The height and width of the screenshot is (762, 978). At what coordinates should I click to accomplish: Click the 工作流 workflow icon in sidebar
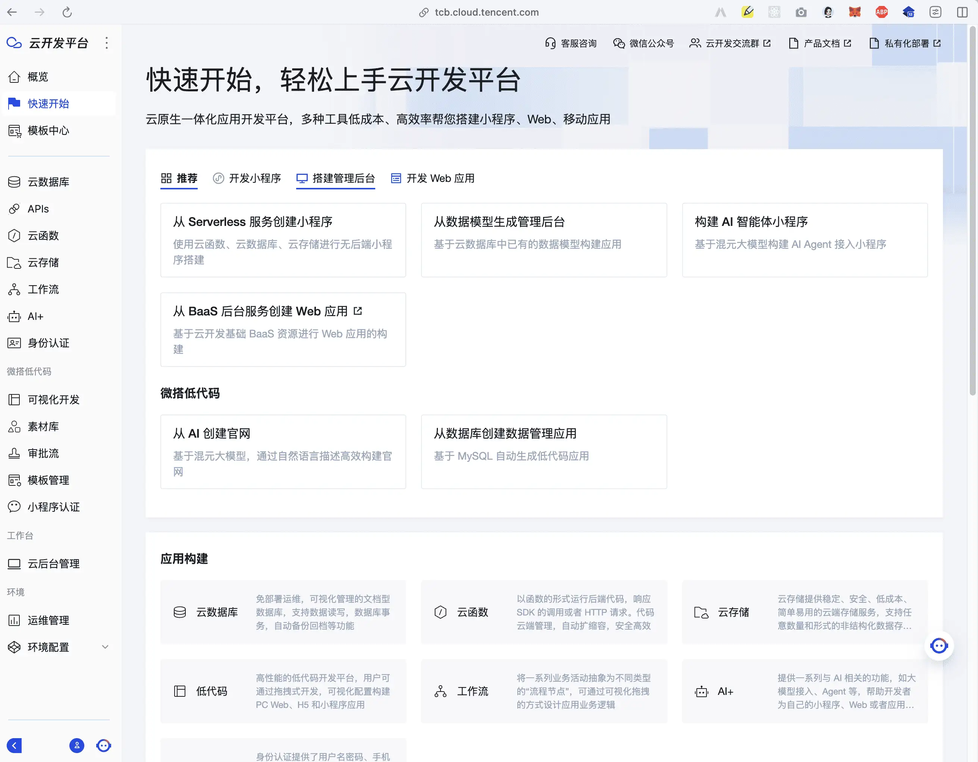point(14,290)
